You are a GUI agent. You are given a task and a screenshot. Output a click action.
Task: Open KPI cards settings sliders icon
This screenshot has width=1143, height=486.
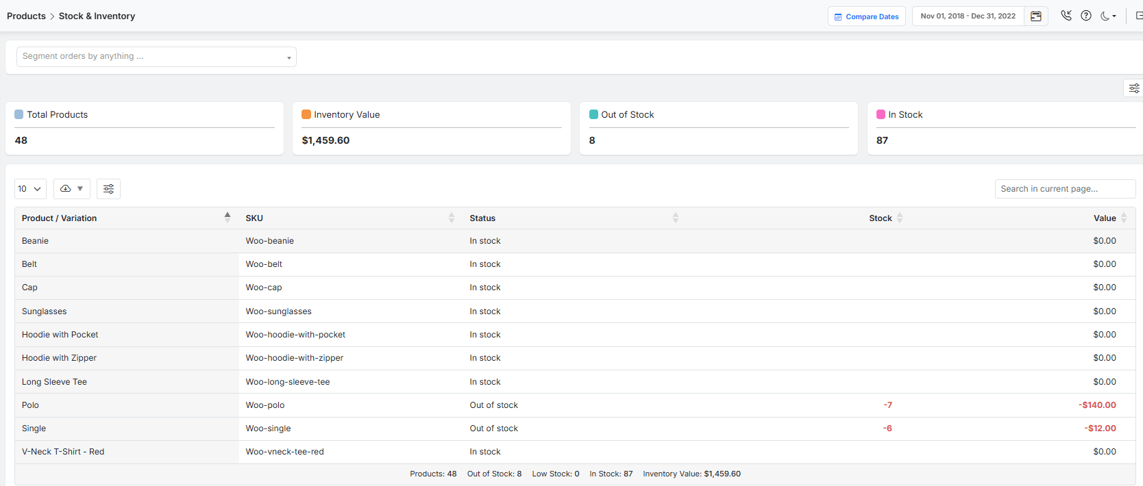pyautogui.click(x=1134, y=88)
